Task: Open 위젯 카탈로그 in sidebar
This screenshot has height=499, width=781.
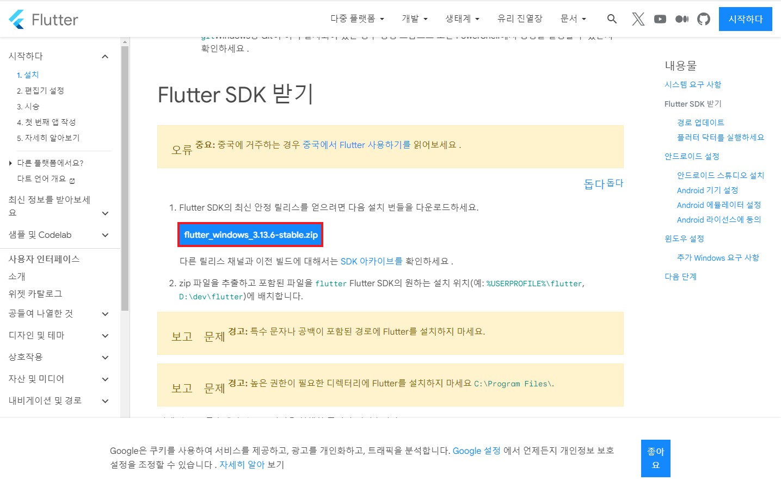Action: [x=35, y=294]
